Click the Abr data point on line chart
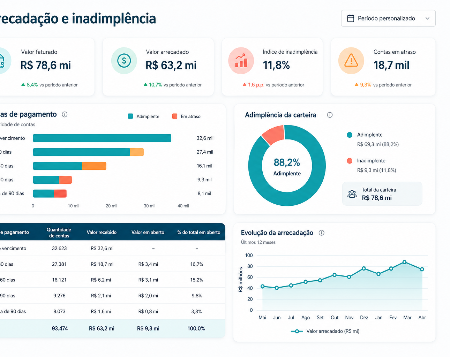Viewport: 450px width, 357px height. 422,269
